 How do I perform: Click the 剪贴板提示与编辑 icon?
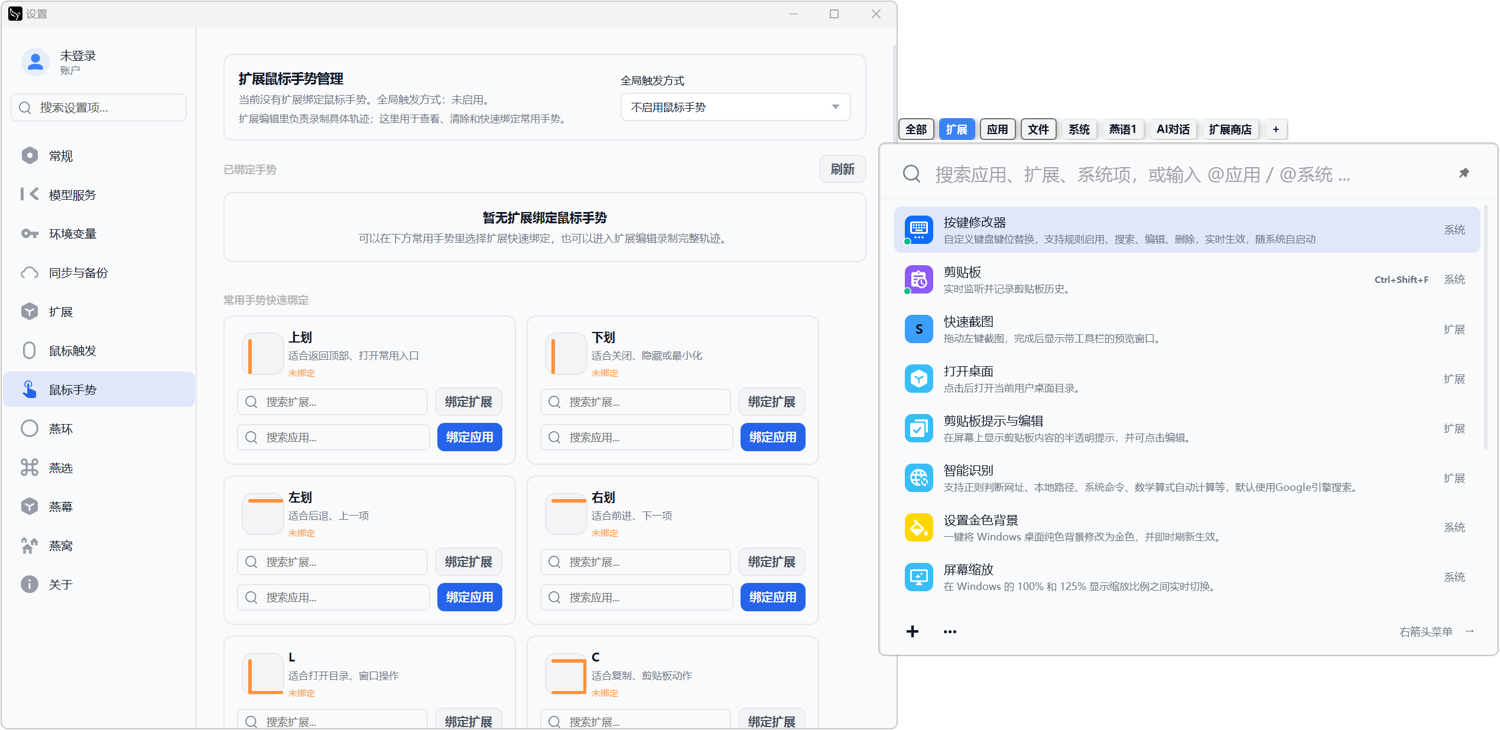coord(919,428)
